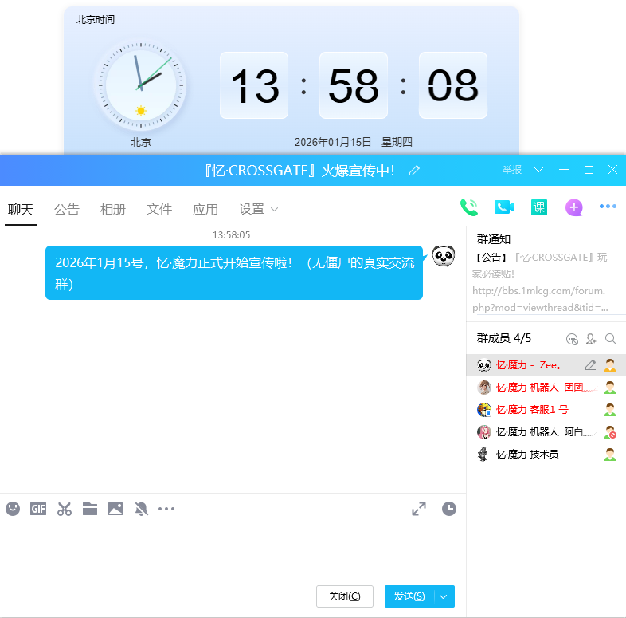Click the 举报 report link
Viewport: 626px width, 618px height.
512,170
